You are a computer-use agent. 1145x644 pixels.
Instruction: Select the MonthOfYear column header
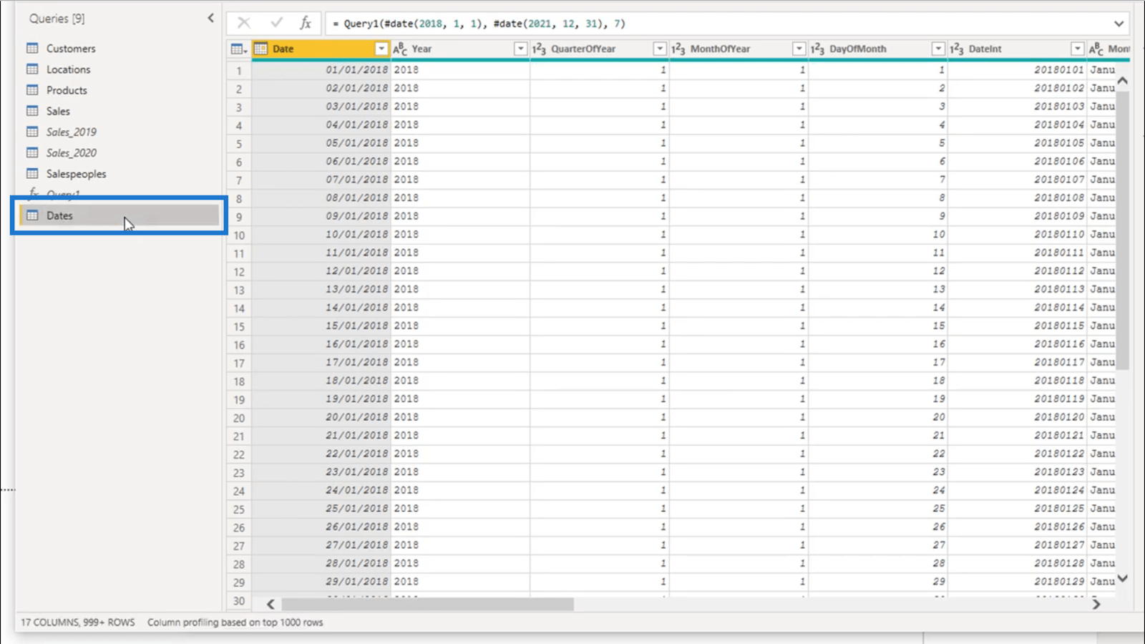click(739, 49)
